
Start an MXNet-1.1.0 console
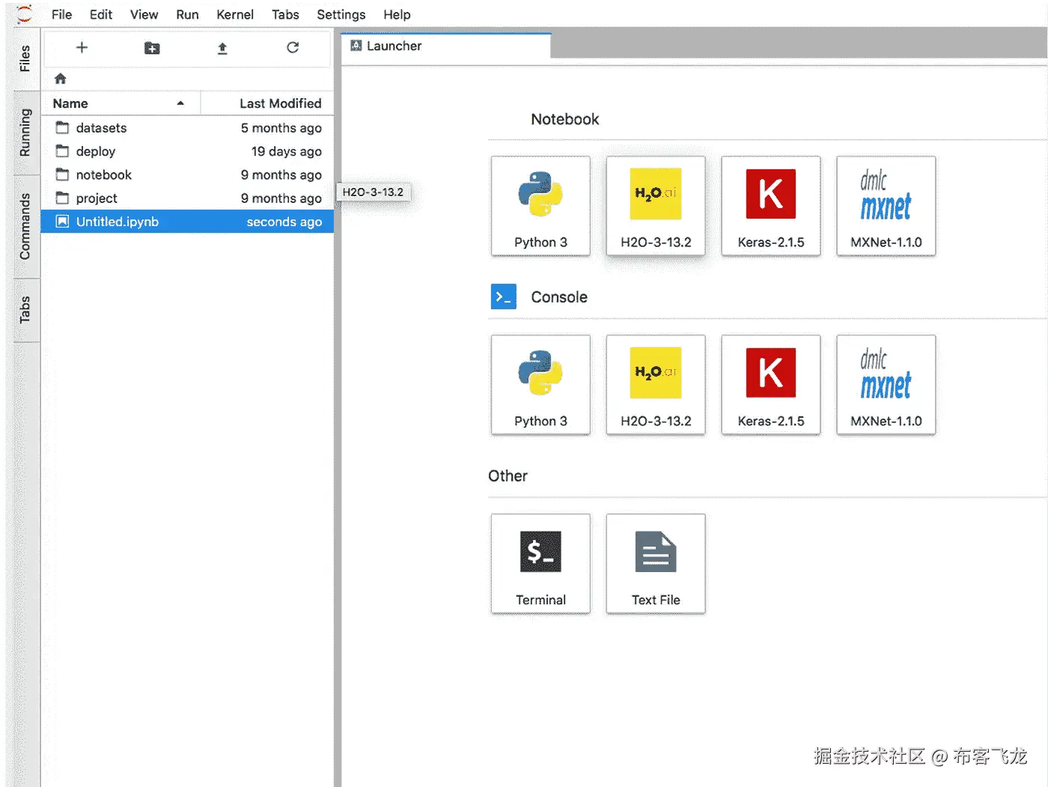tap(886, 385)
